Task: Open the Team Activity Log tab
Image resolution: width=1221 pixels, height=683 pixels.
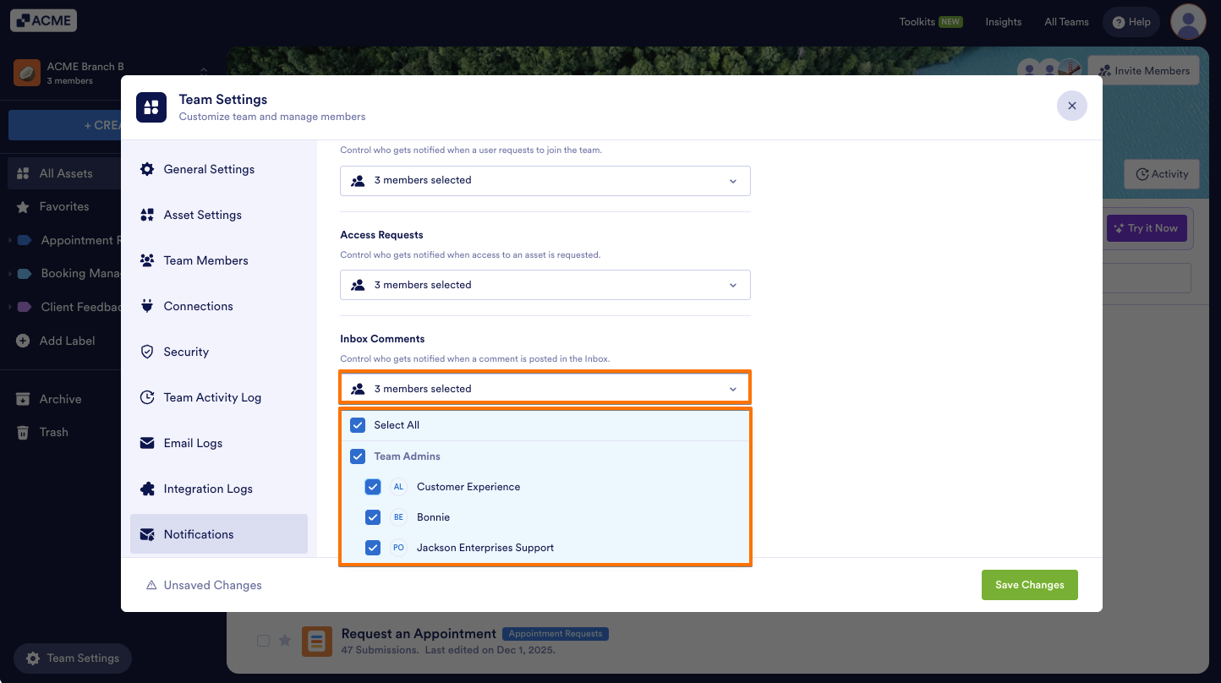Action: tap(219, 397)
